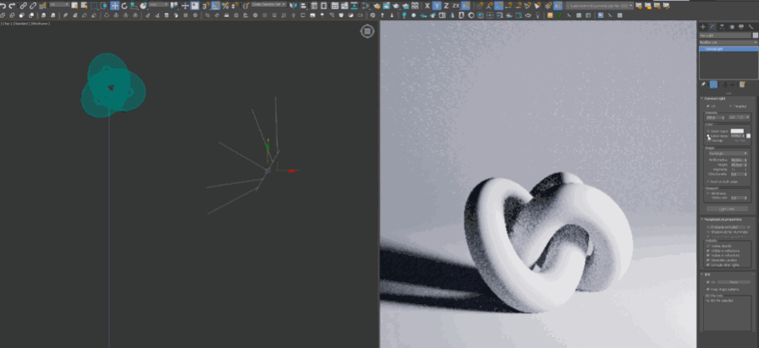Switch to the Create panel tab
Image resolution: width=759 pixels, height=348 pixels.
(x=703, y=27)
